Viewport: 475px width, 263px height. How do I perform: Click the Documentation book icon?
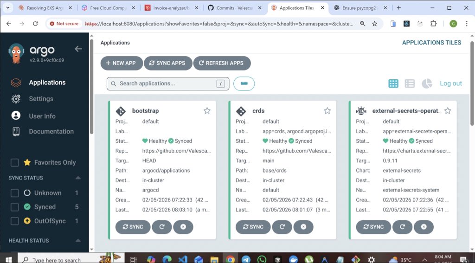click(x=16, y=132)
